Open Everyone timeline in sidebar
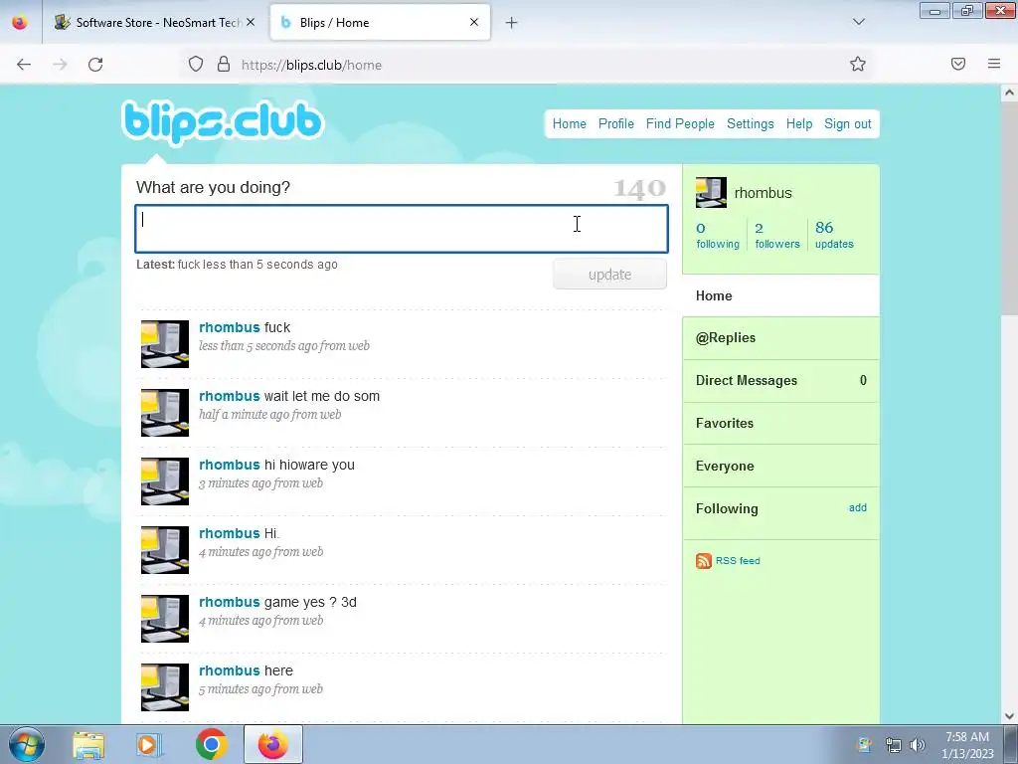The width and height of the screenshot is (1018, 764). point(781,466)
